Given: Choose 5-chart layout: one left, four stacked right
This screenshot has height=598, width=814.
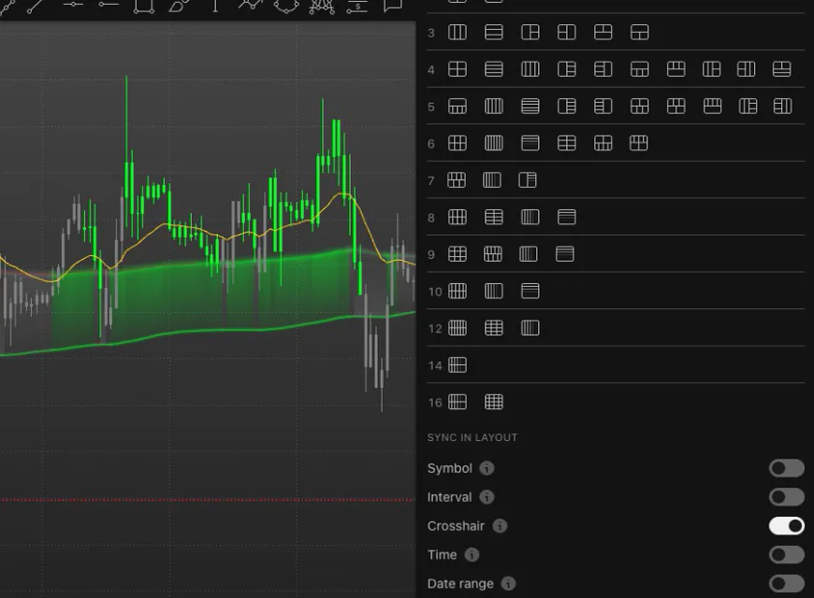Looking at the screenshot, I should (x=566, y=107).
